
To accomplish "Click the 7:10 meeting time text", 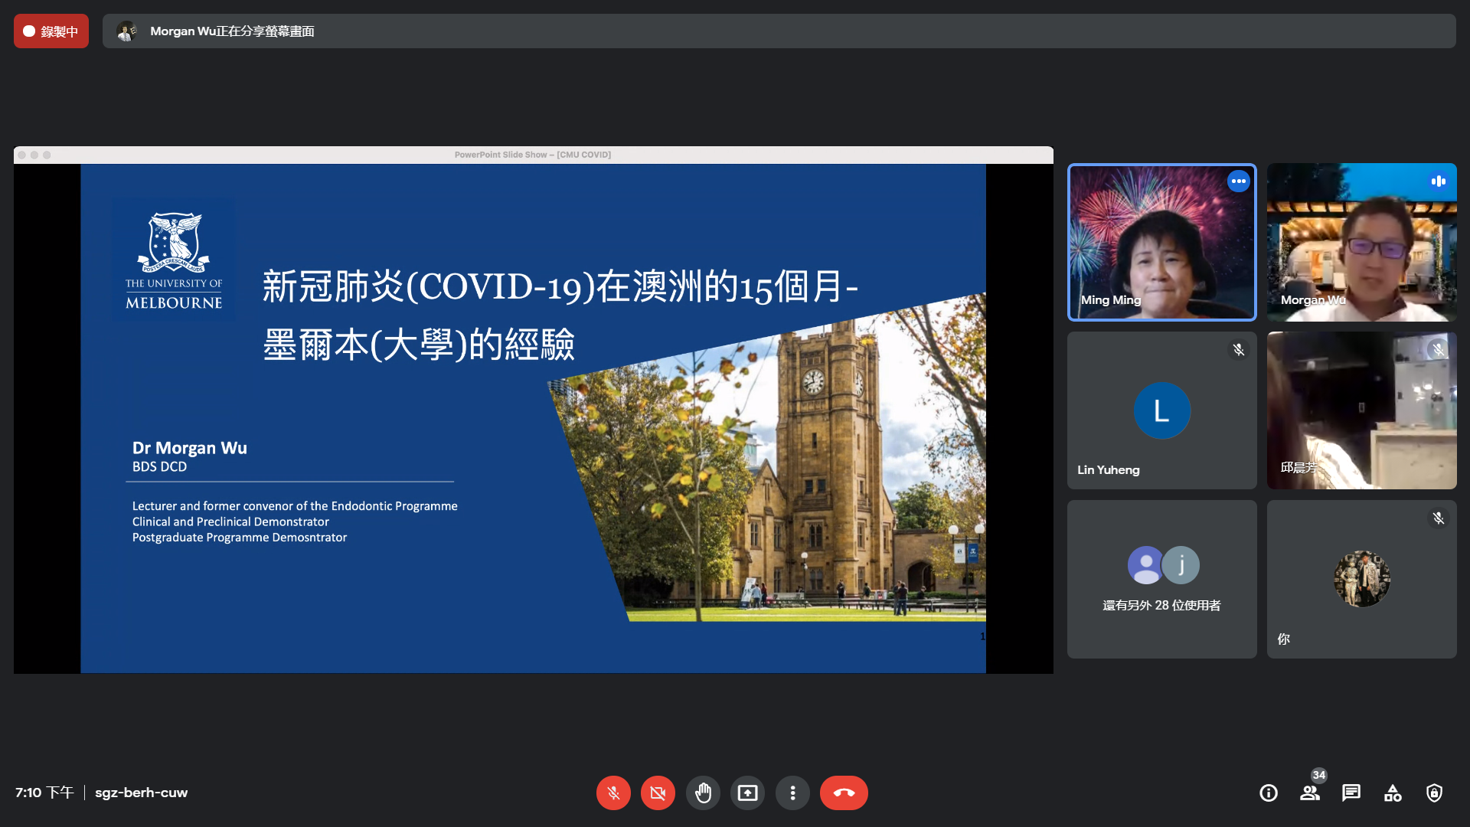I will (x=44, y=793).
